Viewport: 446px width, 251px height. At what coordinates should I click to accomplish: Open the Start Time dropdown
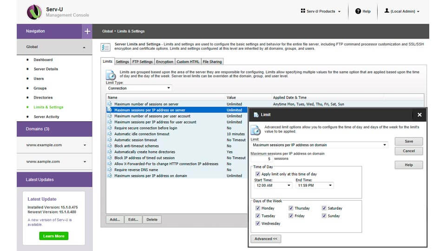pyautogui.click(x=273, y=185)
